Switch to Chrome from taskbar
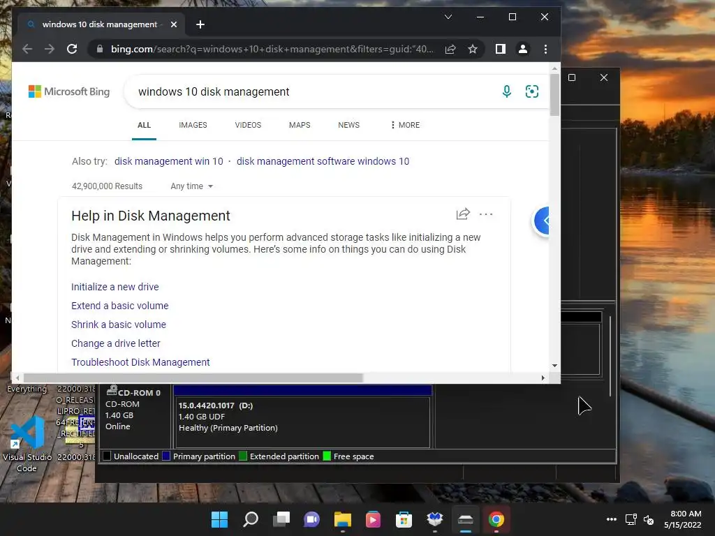The height and width of the screenshot is (536, 715). (x=496, y=519)
